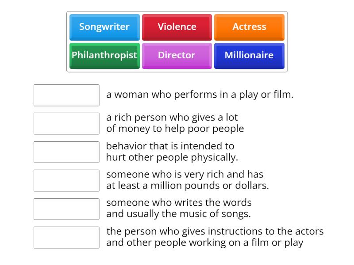This screenshot has height=265, width=354.
Task: Click the definition about helping poor people
Action: (175, 123)
